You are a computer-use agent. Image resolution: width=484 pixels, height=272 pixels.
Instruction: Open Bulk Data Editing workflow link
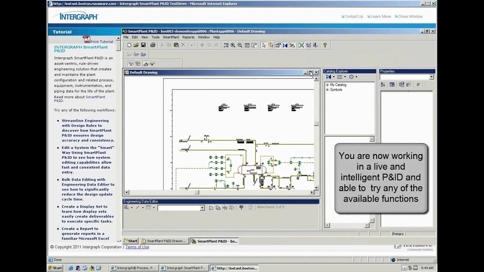88,189
